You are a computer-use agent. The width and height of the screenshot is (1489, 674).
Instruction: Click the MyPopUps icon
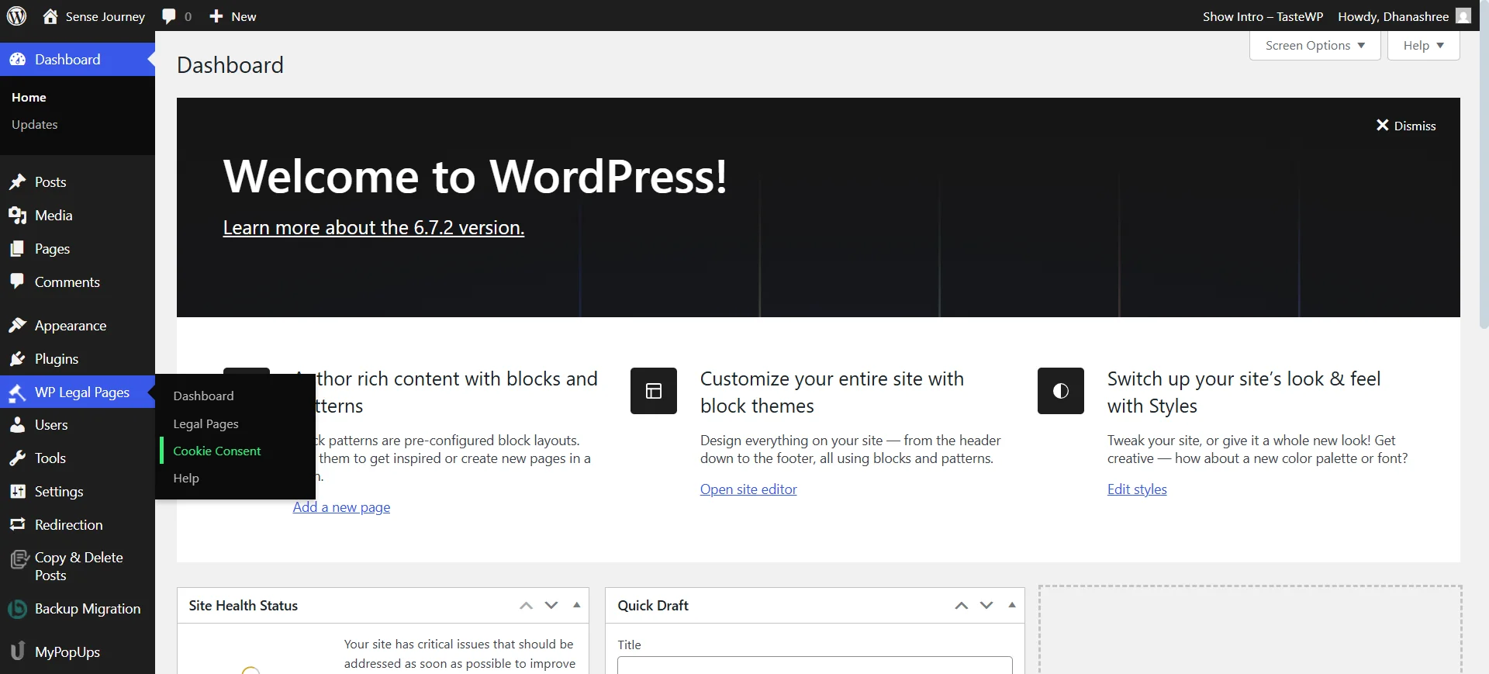click(17, 651)
